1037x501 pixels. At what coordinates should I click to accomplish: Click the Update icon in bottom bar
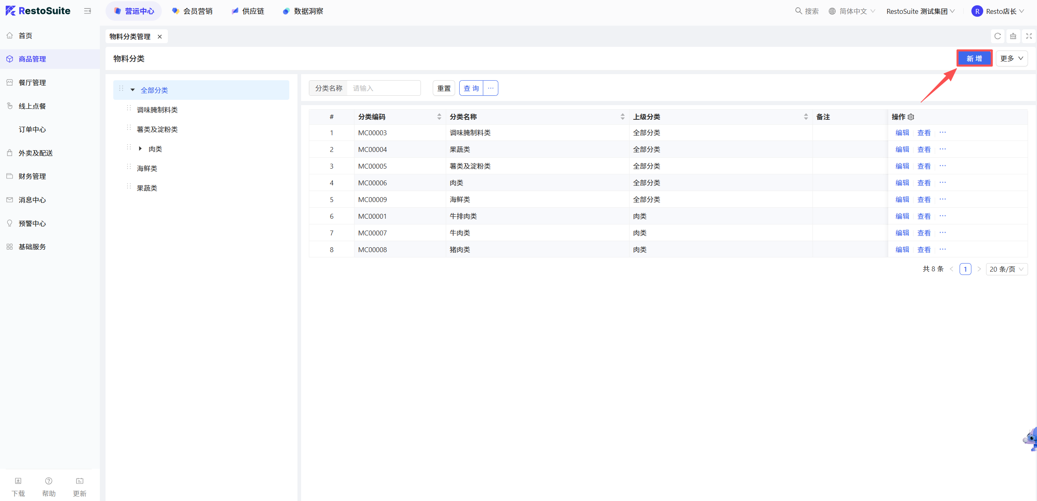[x=79, y=481]
